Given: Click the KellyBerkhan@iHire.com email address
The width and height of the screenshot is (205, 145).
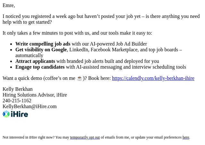Looking at the screenshot, I should pos(29,107).
